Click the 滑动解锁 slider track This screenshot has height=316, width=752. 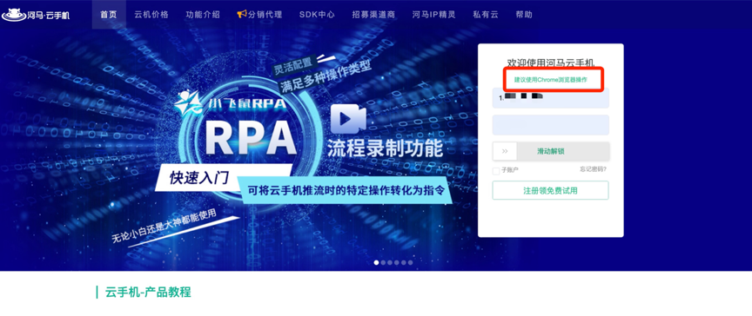pyautogui.click(x=551, y=151)
